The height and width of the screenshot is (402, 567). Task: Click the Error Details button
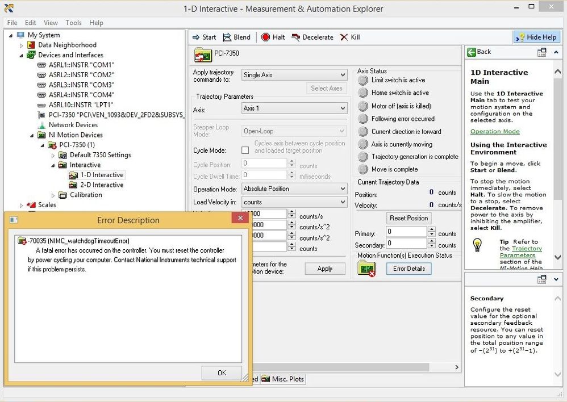point(409,269)
